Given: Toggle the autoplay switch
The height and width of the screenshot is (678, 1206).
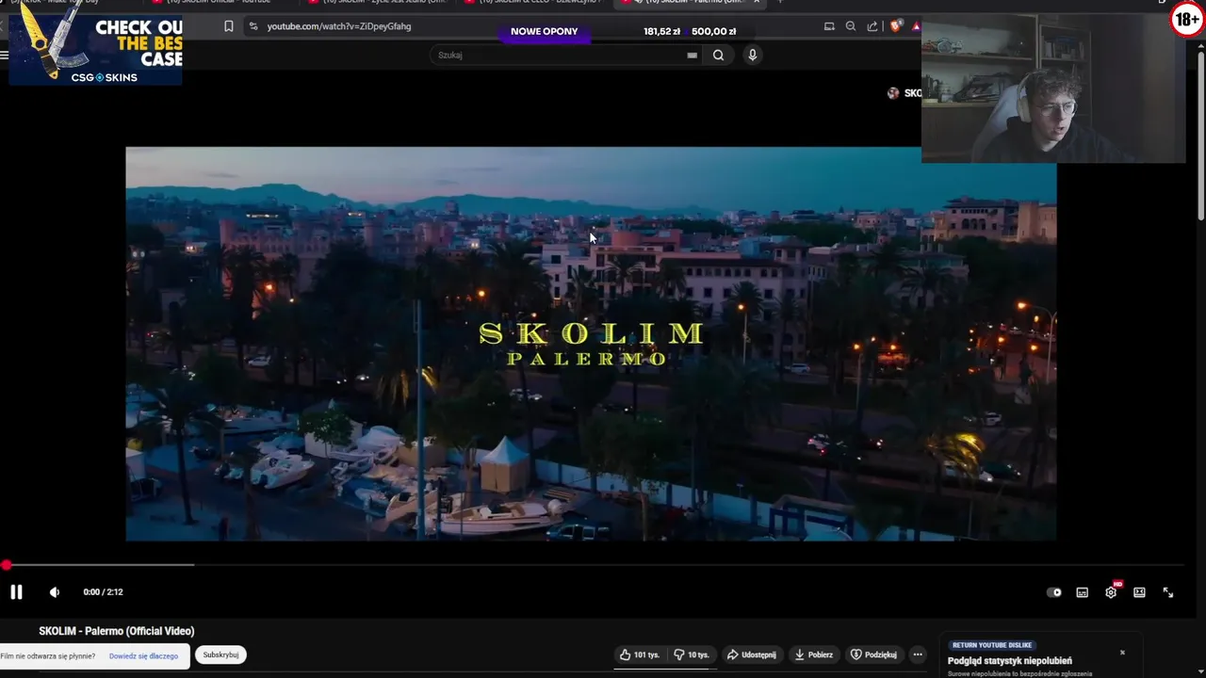Looking at the screenshot, I should (1054, 592).
